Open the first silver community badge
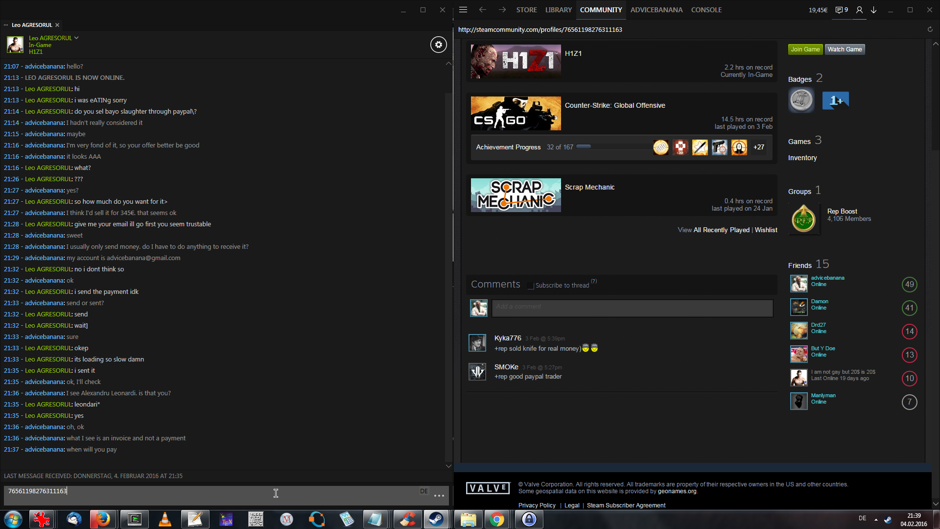 801,100
